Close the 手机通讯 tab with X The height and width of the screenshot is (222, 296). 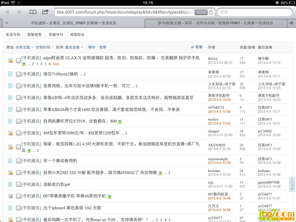[7, 23]
